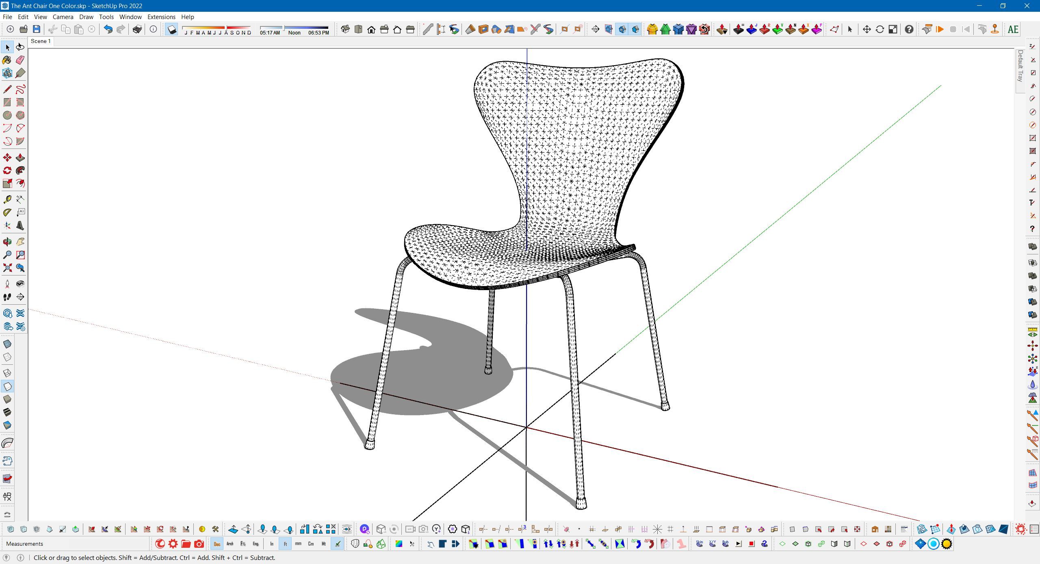
Task: Toggle the Dec format button
Action: click(217, 544)
